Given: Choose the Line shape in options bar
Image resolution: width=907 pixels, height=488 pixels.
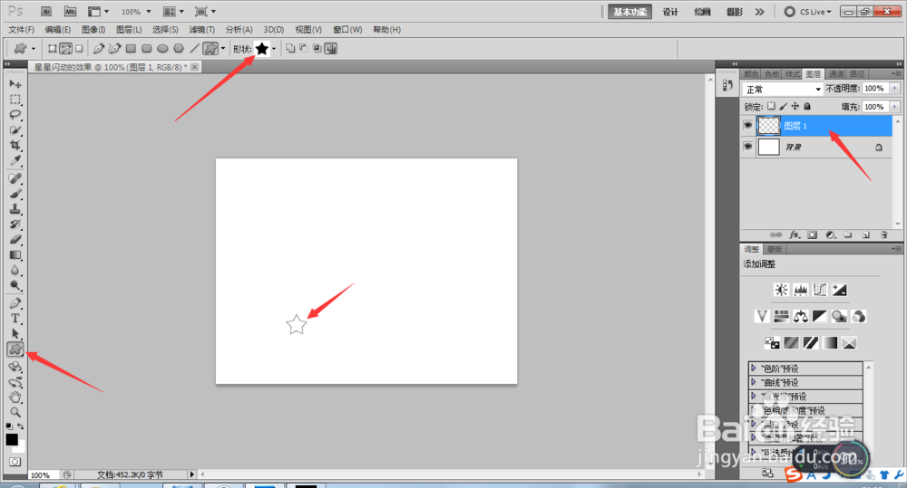Looking at the screenshot, I should pos(194,49).
